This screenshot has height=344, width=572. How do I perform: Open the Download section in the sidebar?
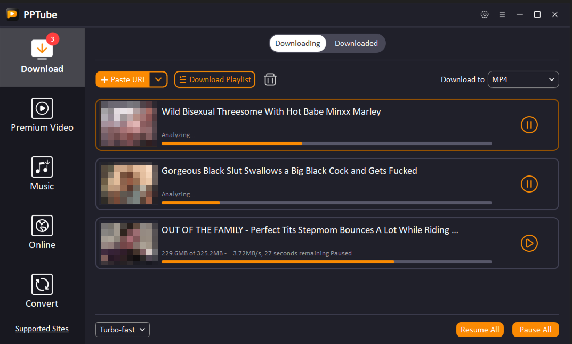coord(42,56)
